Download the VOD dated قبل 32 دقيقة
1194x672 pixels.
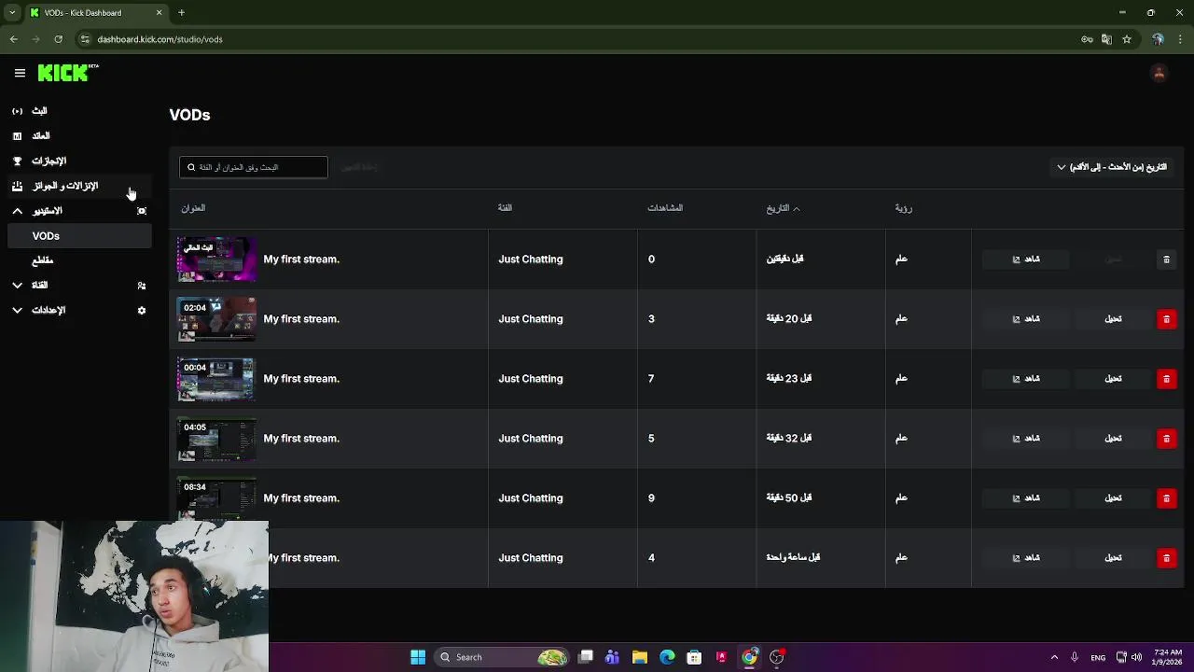coord(1113,439)
